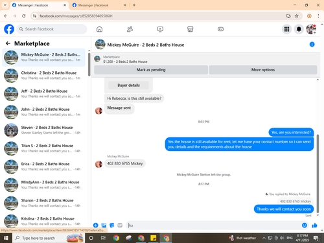Open the Sticky Notes taskbar icon
The image size is (324, 243).
click(154, 238)
